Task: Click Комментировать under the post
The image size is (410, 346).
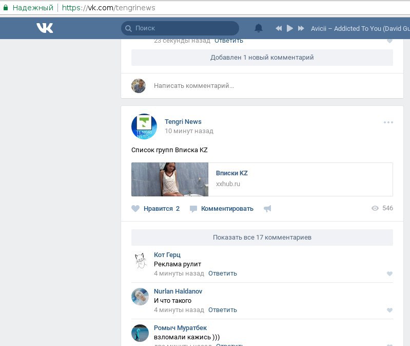Action: [222, 209]
